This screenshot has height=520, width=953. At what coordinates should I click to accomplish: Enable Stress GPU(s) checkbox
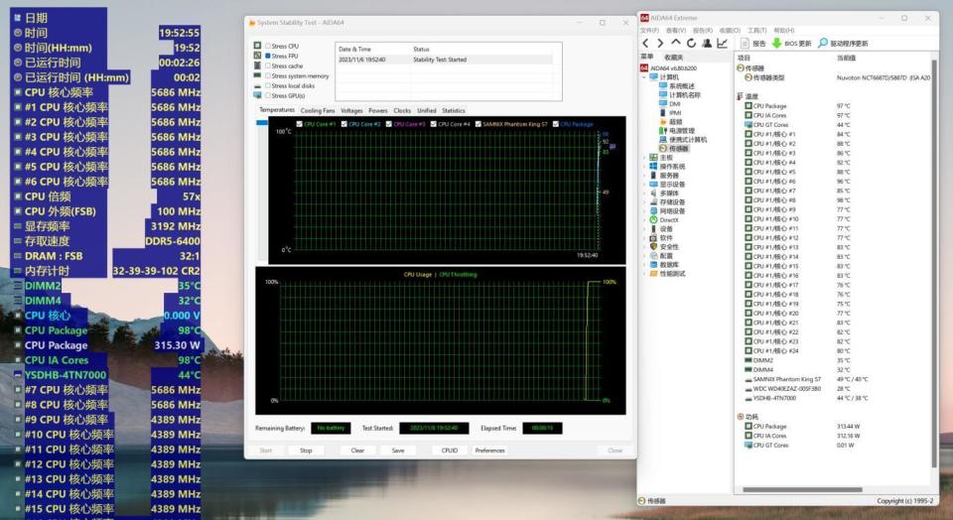[267, 95]
